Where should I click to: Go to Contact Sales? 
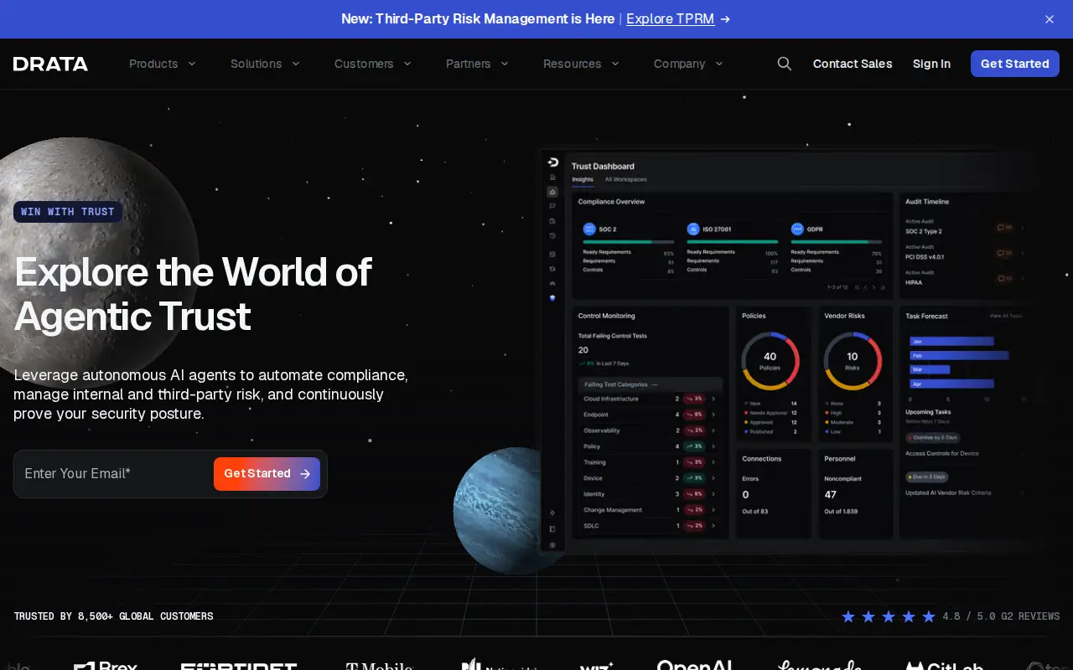(x=853, y=64)
